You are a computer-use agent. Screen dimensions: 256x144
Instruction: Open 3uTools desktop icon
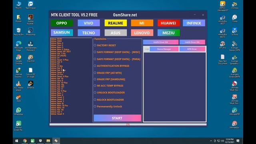(x=235, y=32)
